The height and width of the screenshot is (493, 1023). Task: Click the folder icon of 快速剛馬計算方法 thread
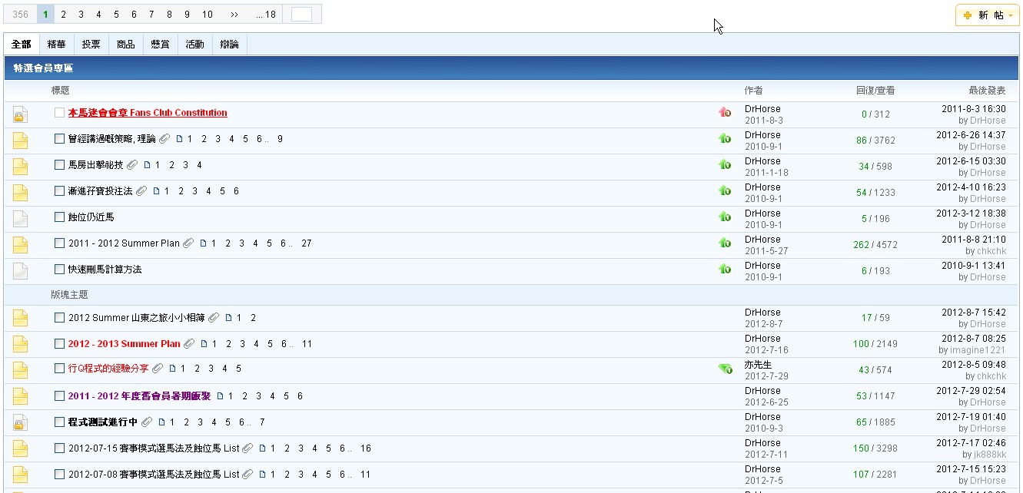click(20, 271)
